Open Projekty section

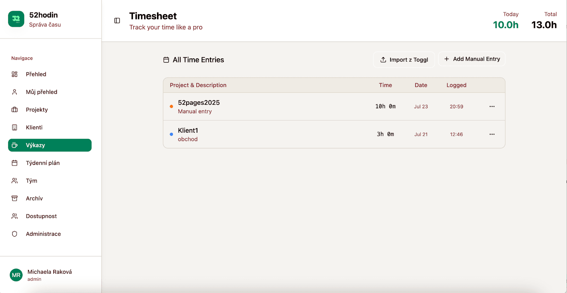[37, 110]
